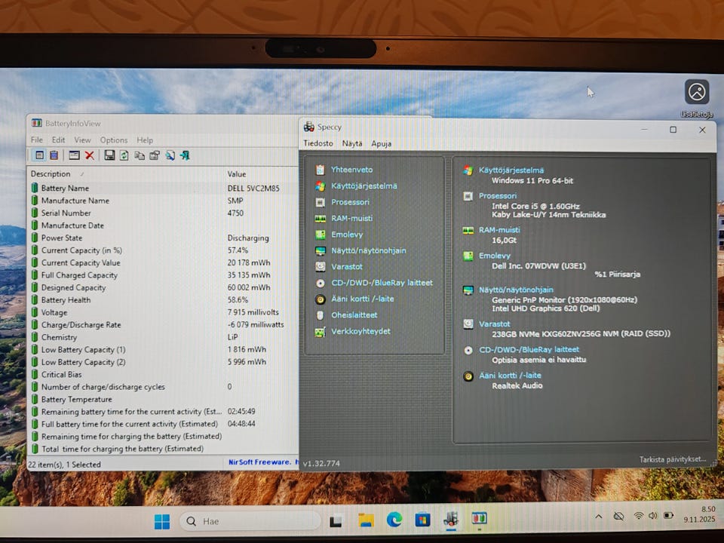
Task: Click the disc icon beside sidebar CD-/DWD-/BlueRay laitteet
Action: click(320, 283)
